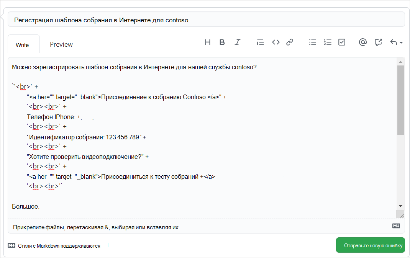Mention a user with the @ icon
Image resolution: width=410 pixels, height=258 pixels.
[x=362, y=42]
